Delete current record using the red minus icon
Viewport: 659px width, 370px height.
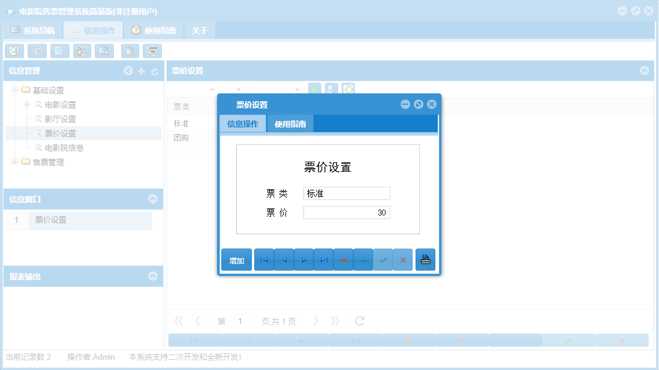click(343, 259)
